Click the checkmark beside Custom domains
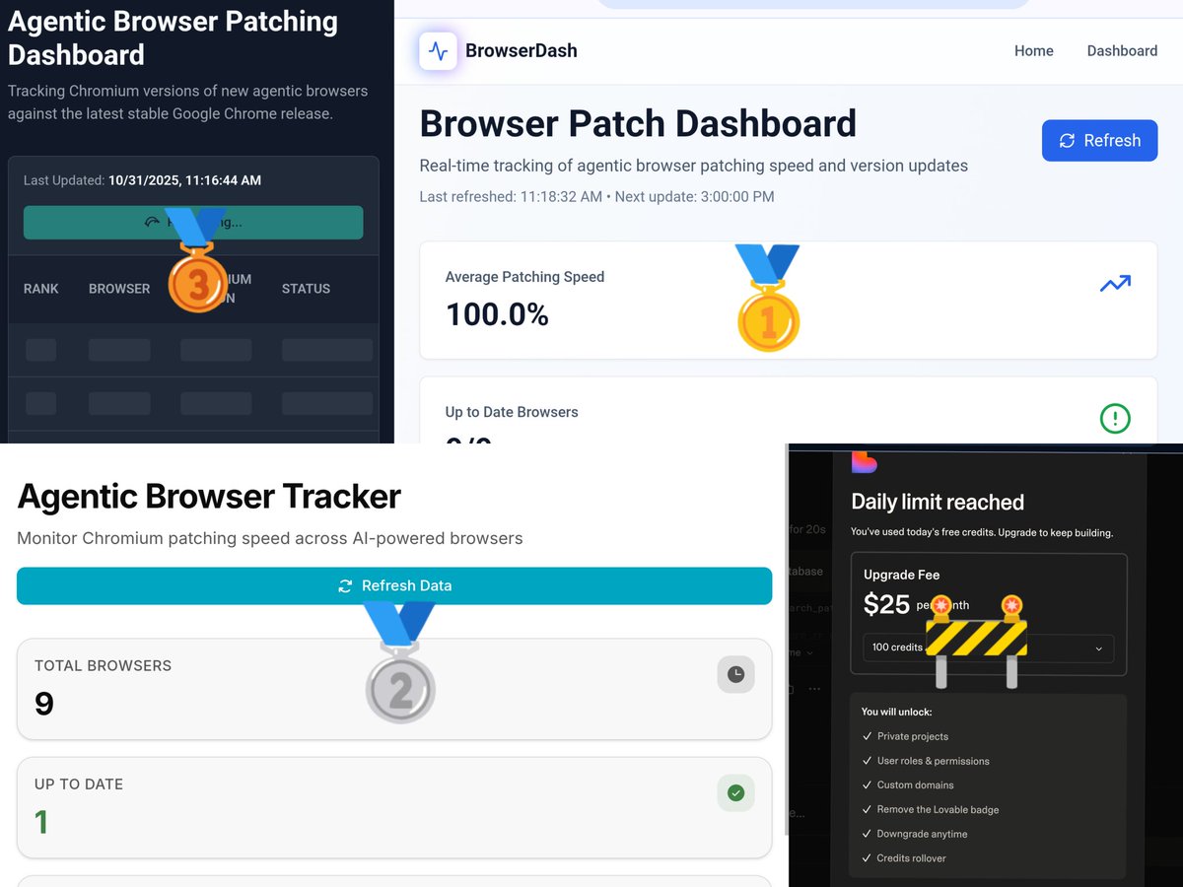 pyautogui.click(x=868, y=785)
